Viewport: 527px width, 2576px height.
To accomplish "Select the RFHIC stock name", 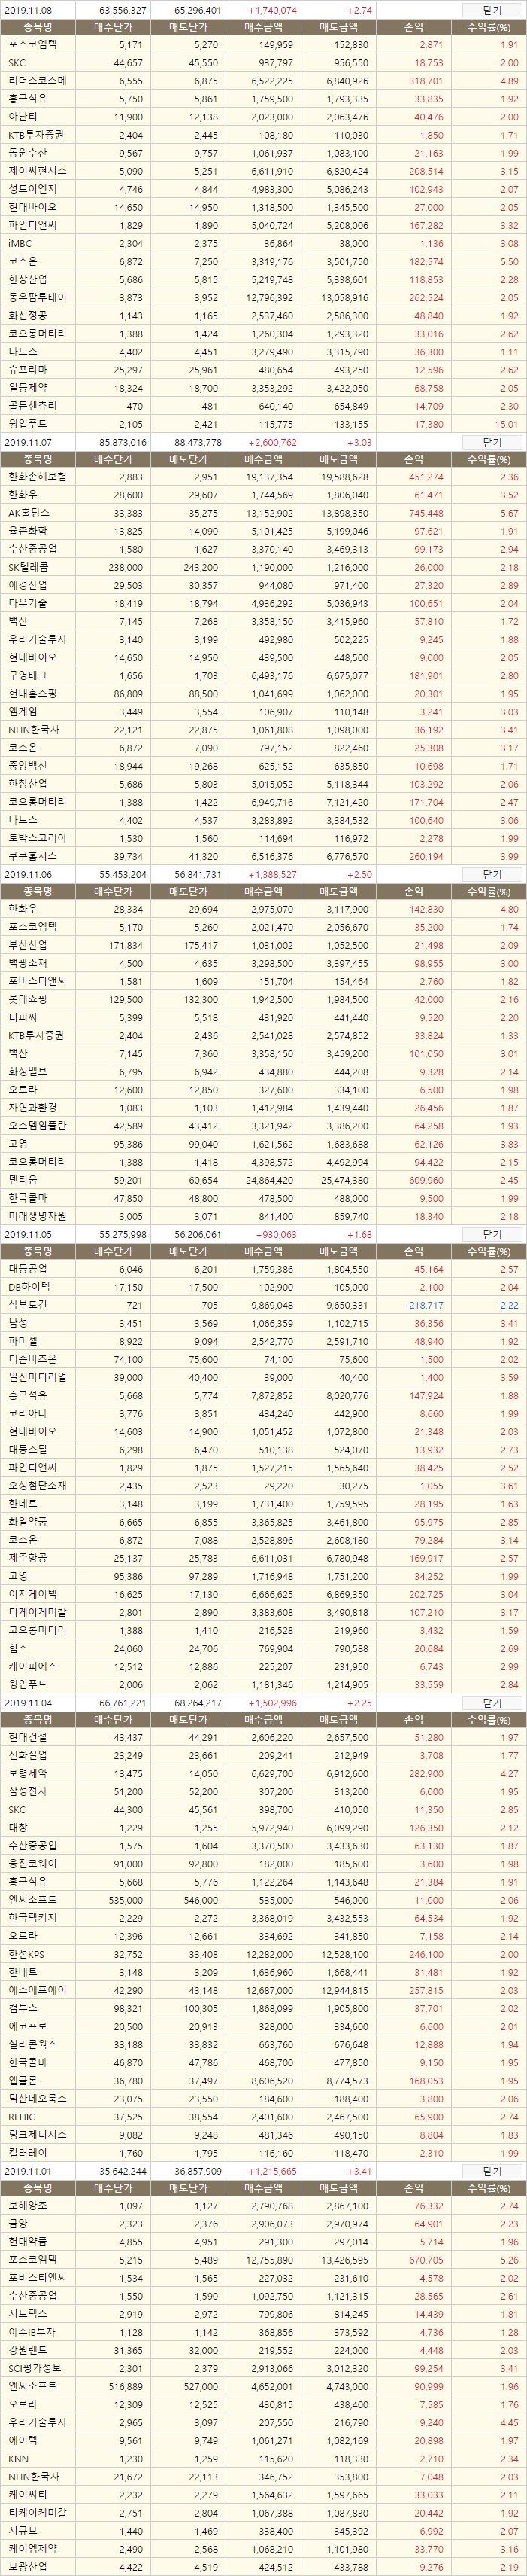I will pyautogui.click(x=22, y=2116).
